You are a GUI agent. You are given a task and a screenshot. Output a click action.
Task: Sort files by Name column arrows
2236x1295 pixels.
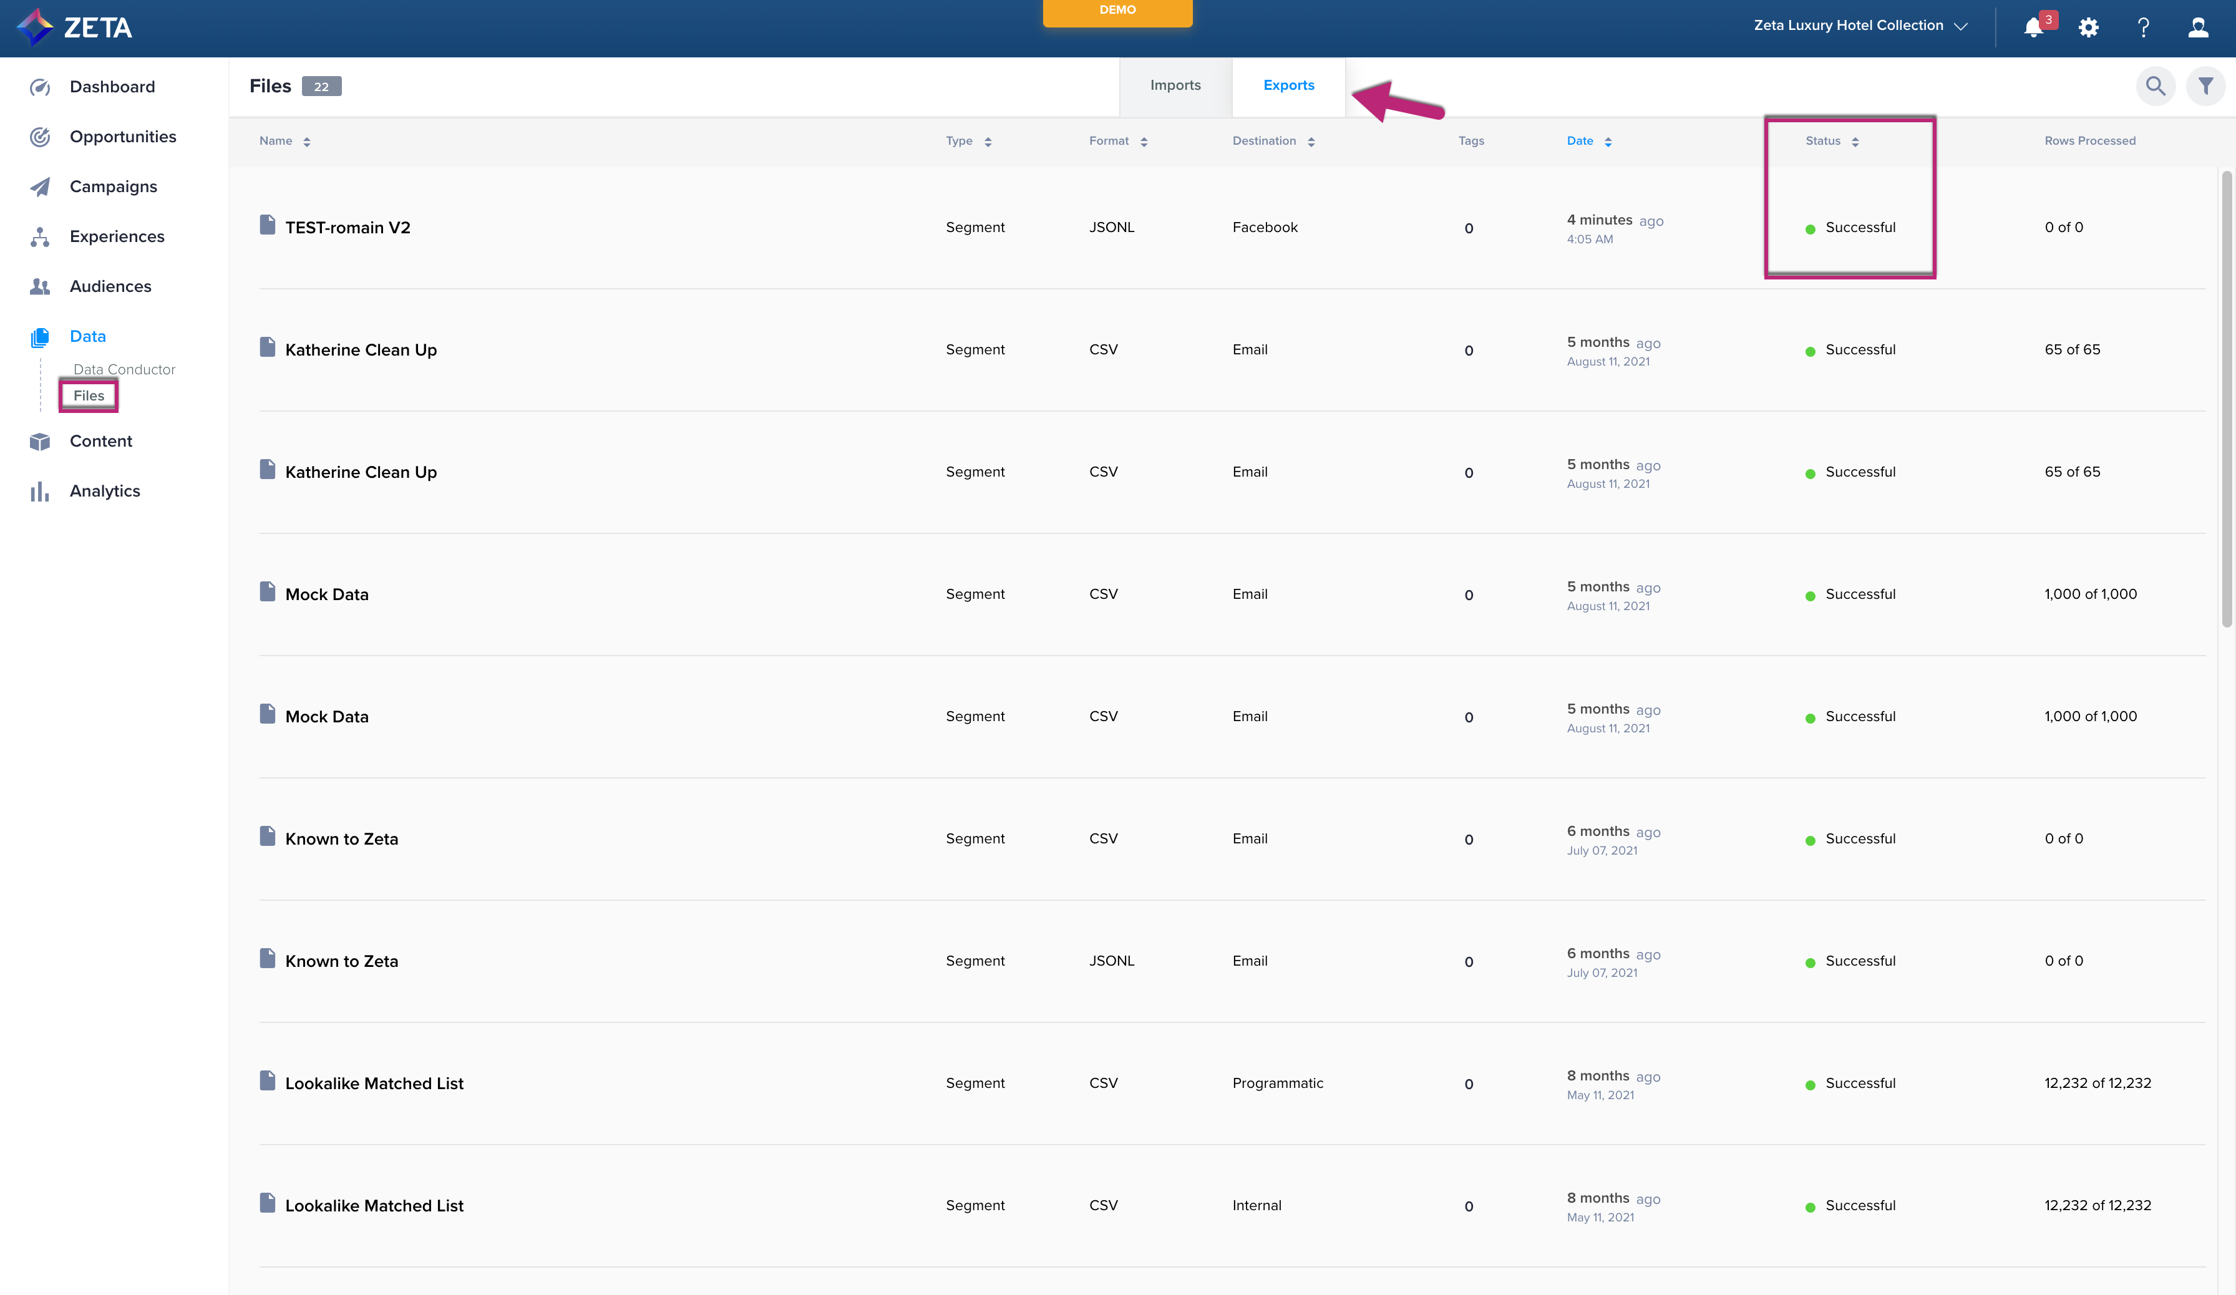click(307, 142)
